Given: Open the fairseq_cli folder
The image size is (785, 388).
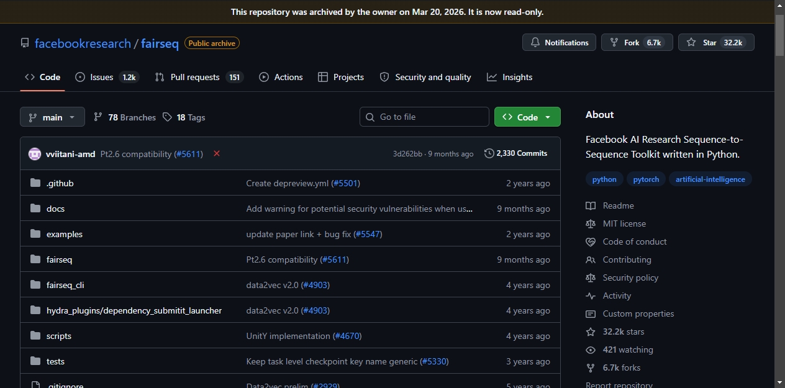Looking at the screenshot, I should click(65, 285).
